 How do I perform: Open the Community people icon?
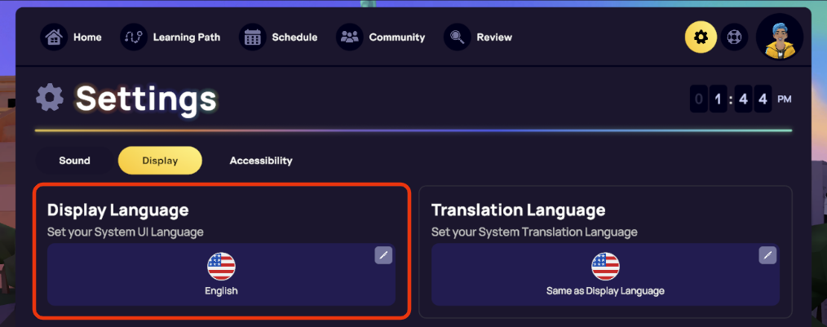tap(349, 38)
